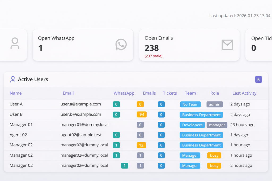Toggle the busy status badge on Manager 02
The height and width of the screenshot is (181, 272).
pyautogui.click(x=214, y=155)
